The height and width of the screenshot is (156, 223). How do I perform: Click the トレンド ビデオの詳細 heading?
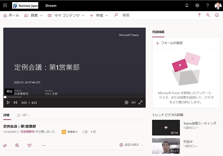[168, 115]
